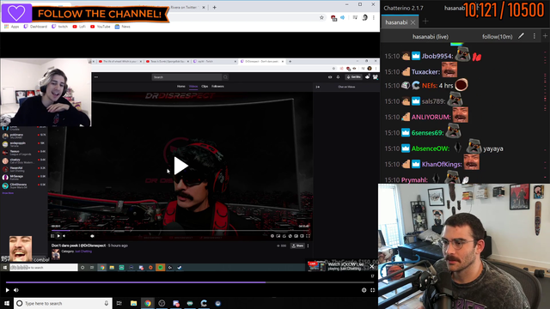Viewport: 550px width, 309px height.
Task: Click the 'follow(10m)' mode label in Chatterino
Action: tap(497, 36)
